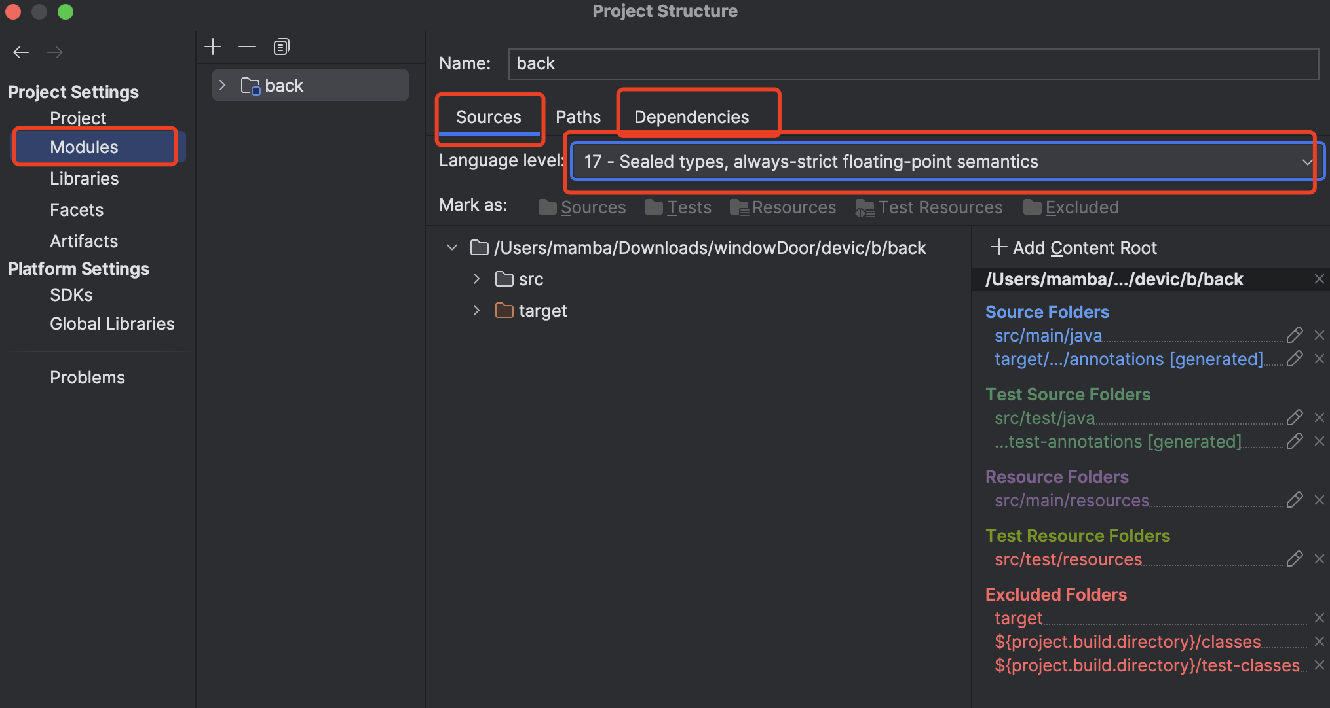1330x708 pixels.
Task: Edit properties of src/main/java source folder
Action: [1294, 335]
